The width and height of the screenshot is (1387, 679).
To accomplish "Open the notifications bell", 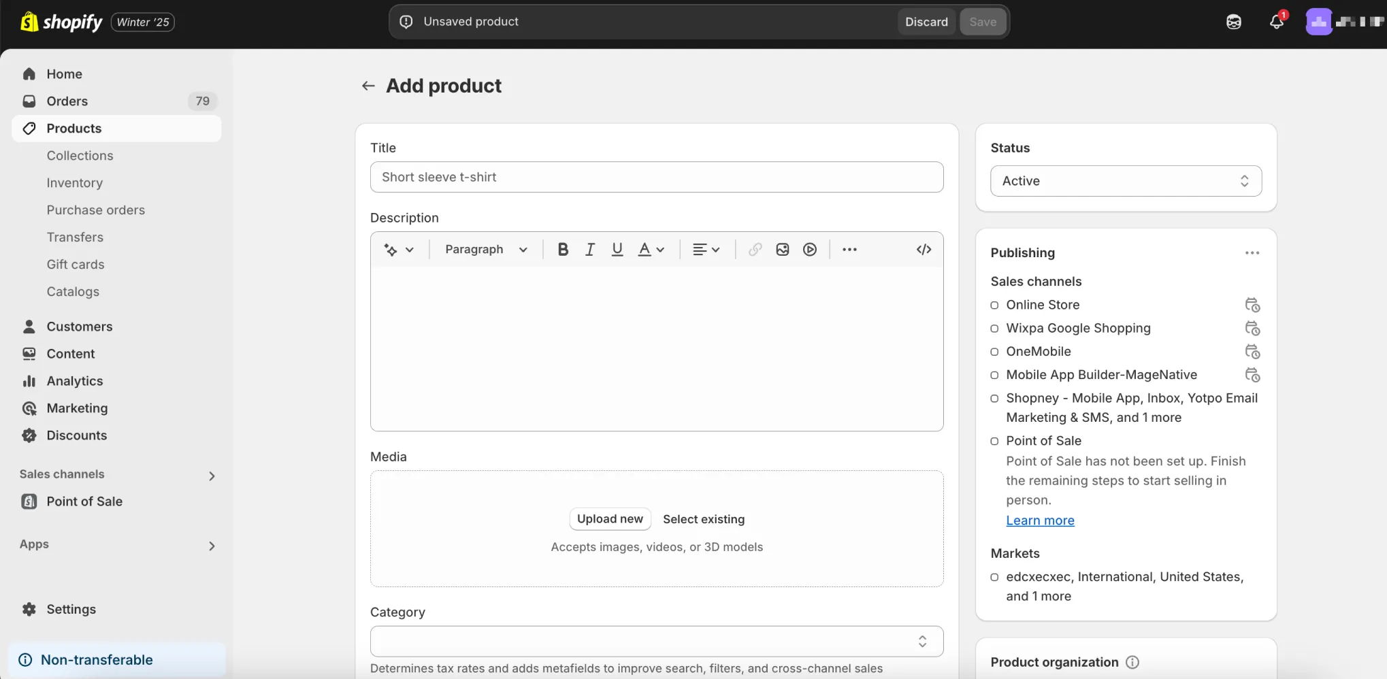I will pyautogui.click(x=1276, y=22).
